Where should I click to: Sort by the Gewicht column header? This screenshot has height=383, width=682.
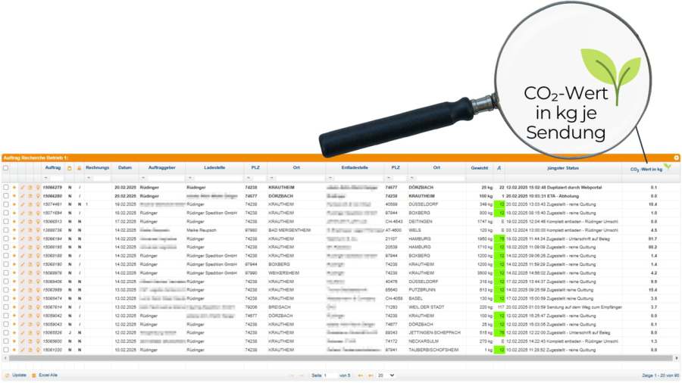click(x=479, y=167)
